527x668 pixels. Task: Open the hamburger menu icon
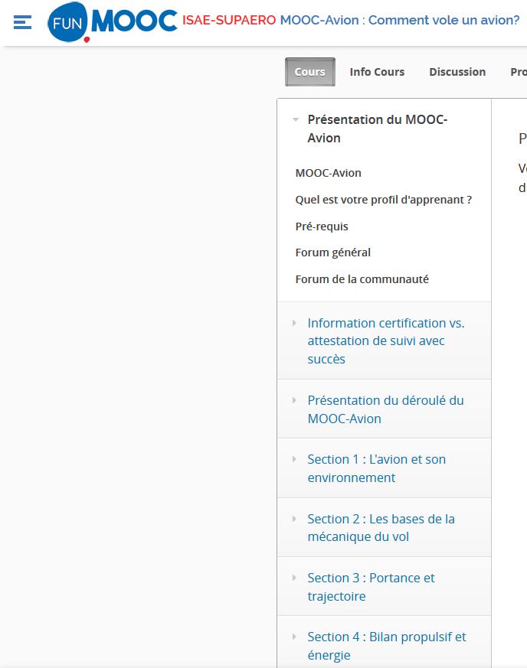point(22,22)
